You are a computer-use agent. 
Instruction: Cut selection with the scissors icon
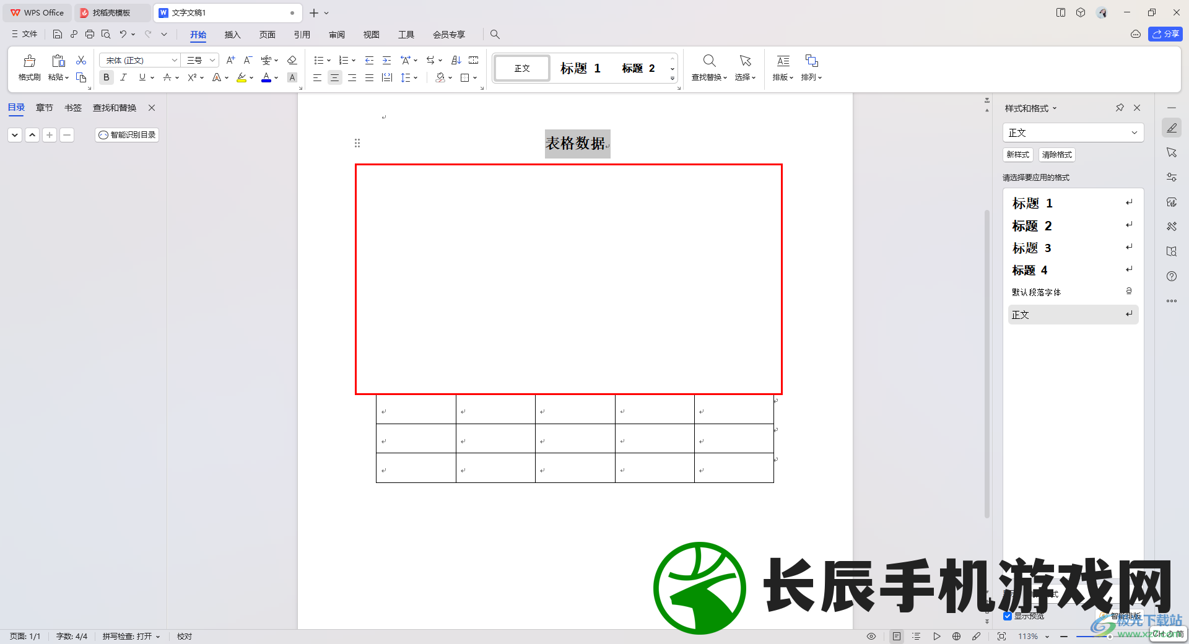pos(81,60)
